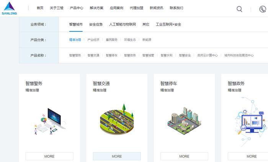Viewport: 268px width, 162px height.
Task: Click the 智慧停车 city block illustration
Action: pos(184,121)
